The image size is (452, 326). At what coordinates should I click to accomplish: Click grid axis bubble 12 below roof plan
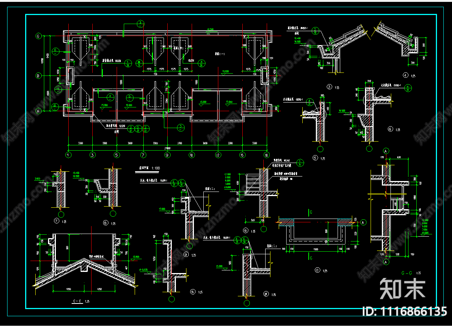[x=218, y=155]
